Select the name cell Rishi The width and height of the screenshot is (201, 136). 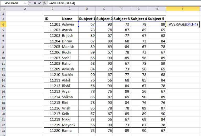70,86
